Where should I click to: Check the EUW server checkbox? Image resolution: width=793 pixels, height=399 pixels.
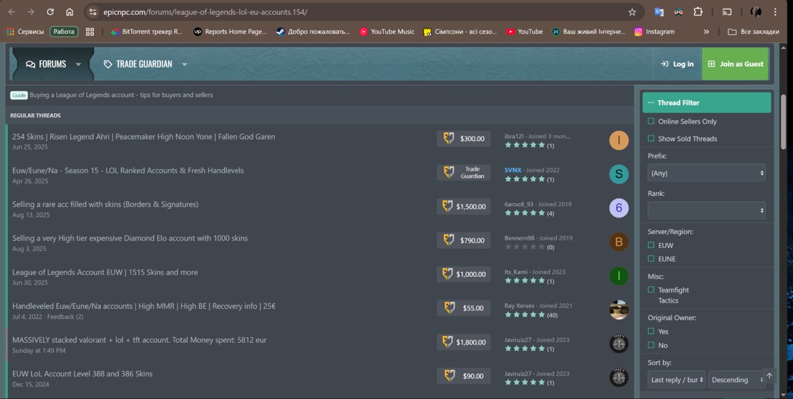click(651, 245)
